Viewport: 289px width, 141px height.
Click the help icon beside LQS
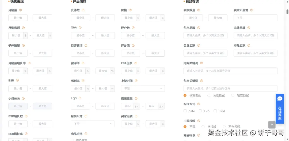[x=80, y=98]
